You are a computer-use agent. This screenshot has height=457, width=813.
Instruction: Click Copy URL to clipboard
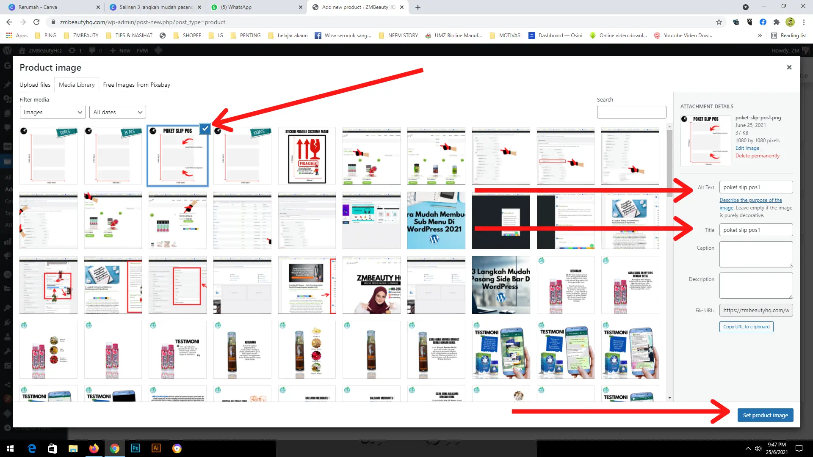click(746, 327)
